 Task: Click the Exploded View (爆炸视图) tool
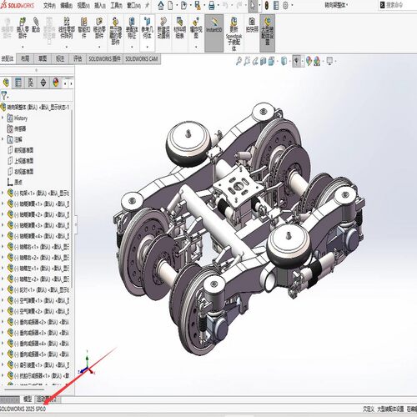coord(196,28)
